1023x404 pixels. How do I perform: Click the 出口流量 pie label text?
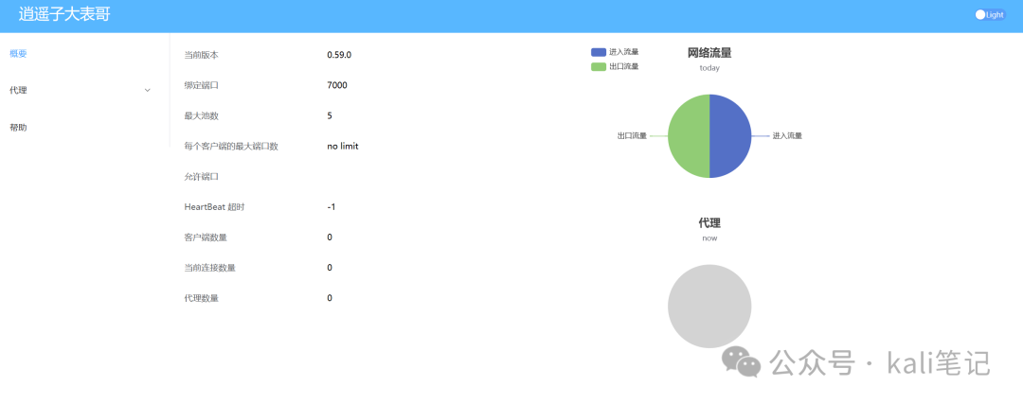(x=632, y=135)
